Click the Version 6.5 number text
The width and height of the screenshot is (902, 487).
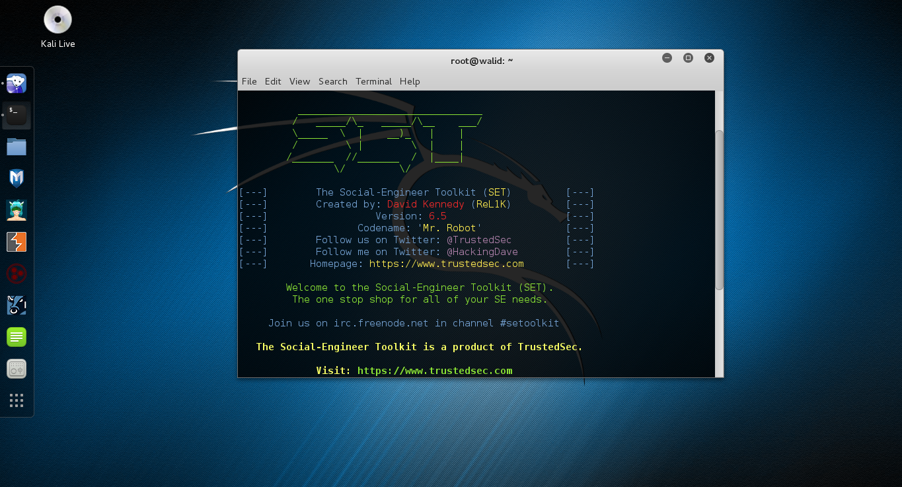[x=437, y=216]
